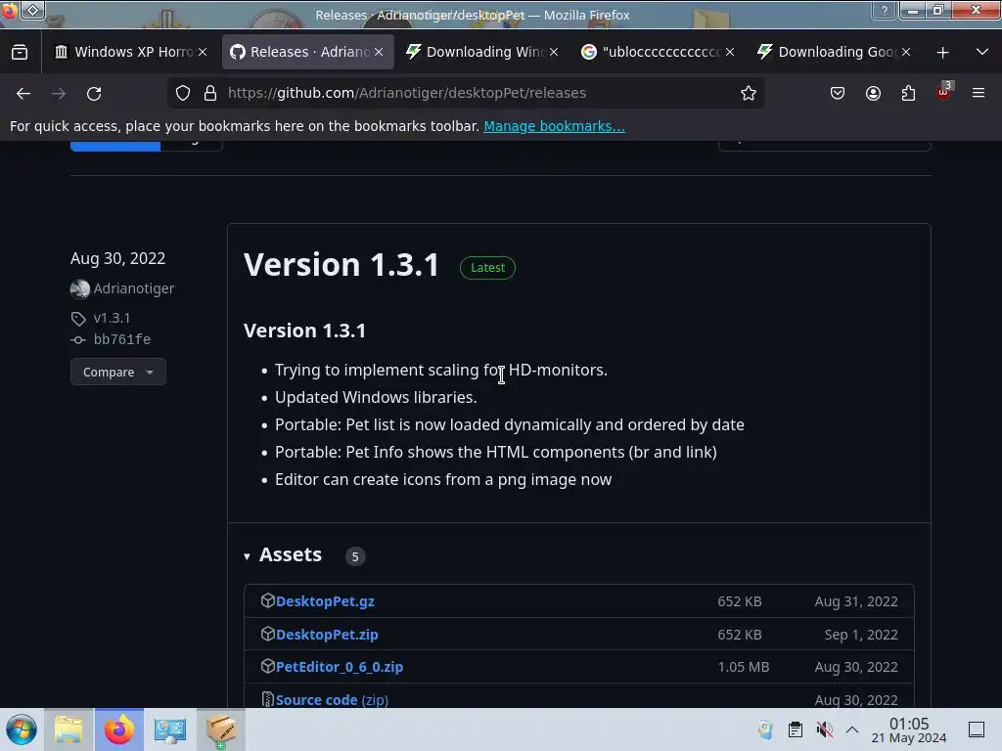
Task: List all tabs with the chevron
Action: 982,53
